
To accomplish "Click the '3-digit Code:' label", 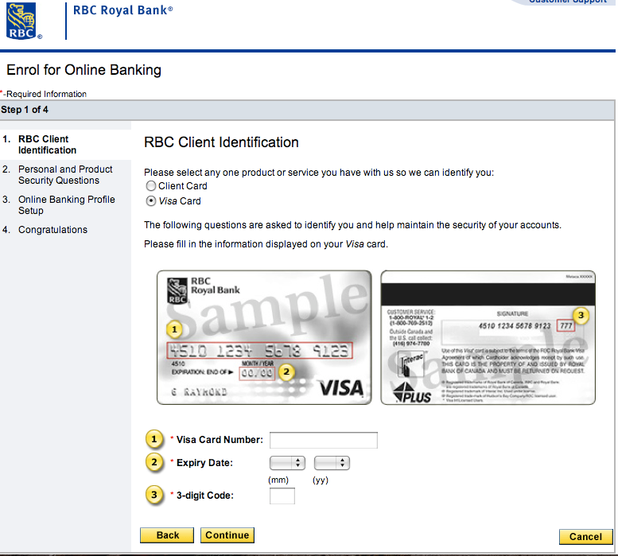I will 205,496.
